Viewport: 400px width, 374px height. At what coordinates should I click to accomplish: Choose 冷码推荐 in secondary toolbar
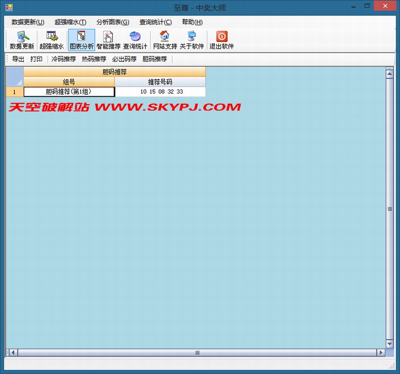[64, 59]
